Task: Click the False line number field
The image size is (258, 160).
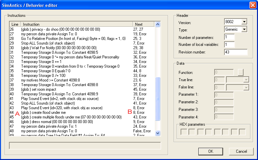Action: point(219,87)
